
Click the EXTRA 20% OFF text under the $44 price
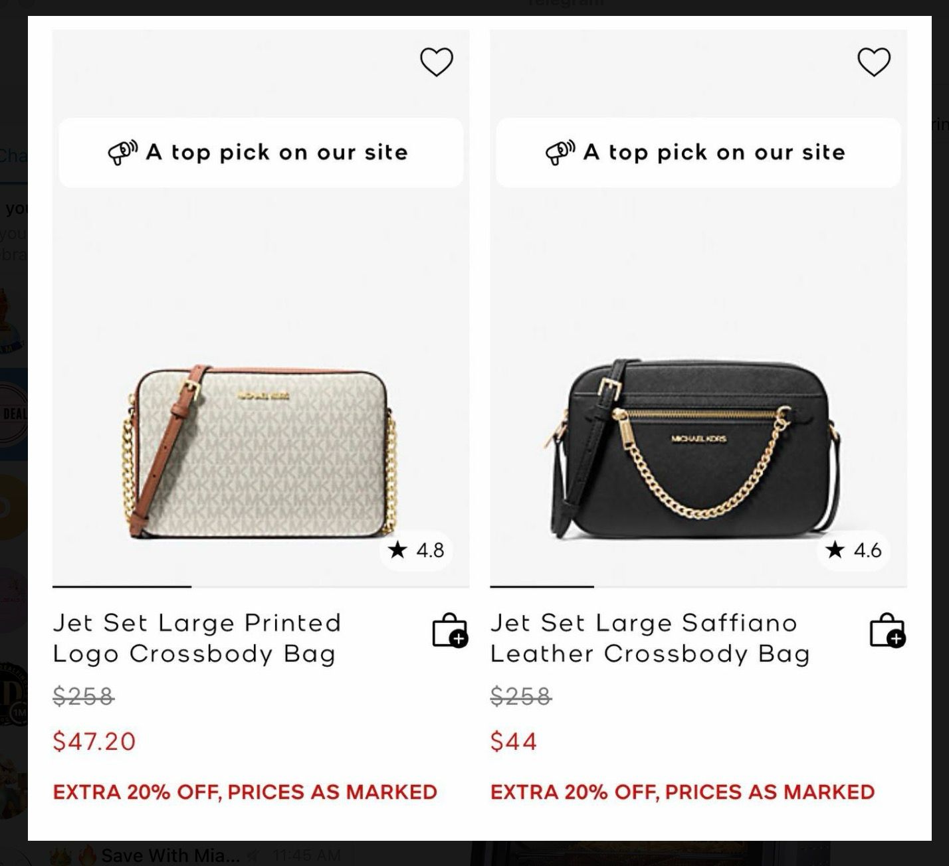coord(682,792)
